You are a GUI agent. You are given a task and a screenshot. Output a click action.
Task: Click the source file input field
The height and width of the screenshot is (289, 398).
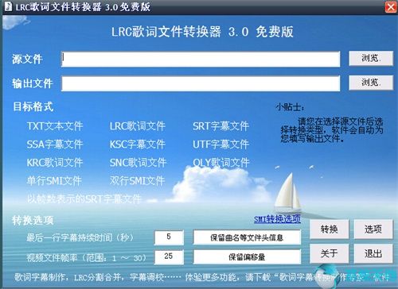point(201,59)
